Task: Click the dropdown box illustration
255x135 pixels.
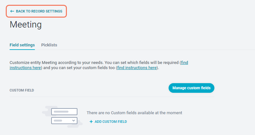Action: click(x=64, y=121)
